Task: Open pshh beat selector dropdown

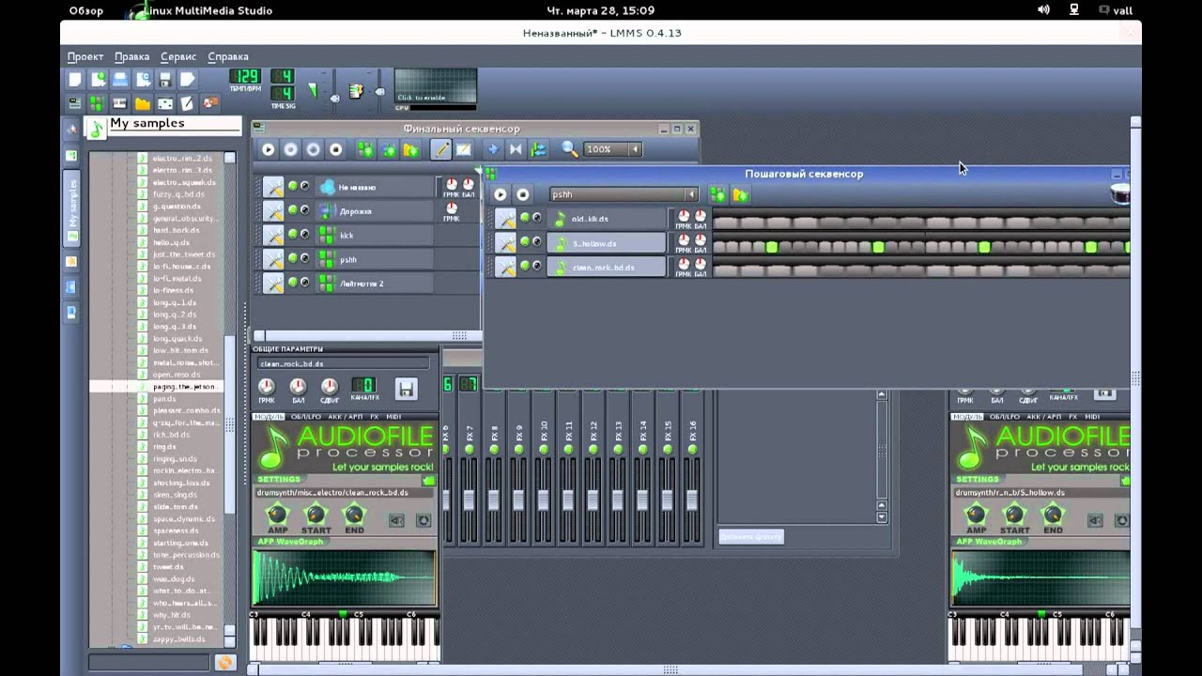Action: (x=691, y=194)
